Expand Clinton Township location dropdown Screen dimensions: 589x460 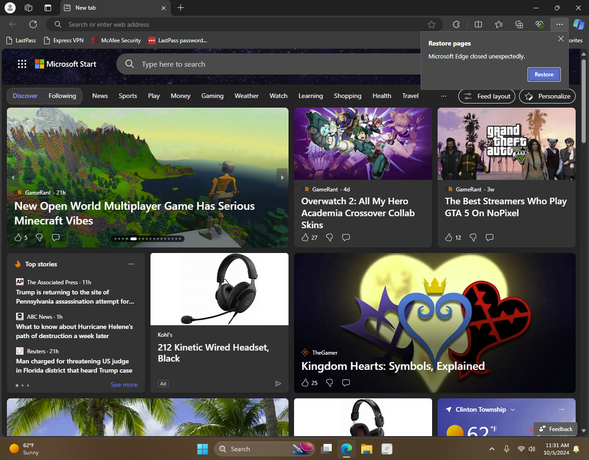coord(513,410)
